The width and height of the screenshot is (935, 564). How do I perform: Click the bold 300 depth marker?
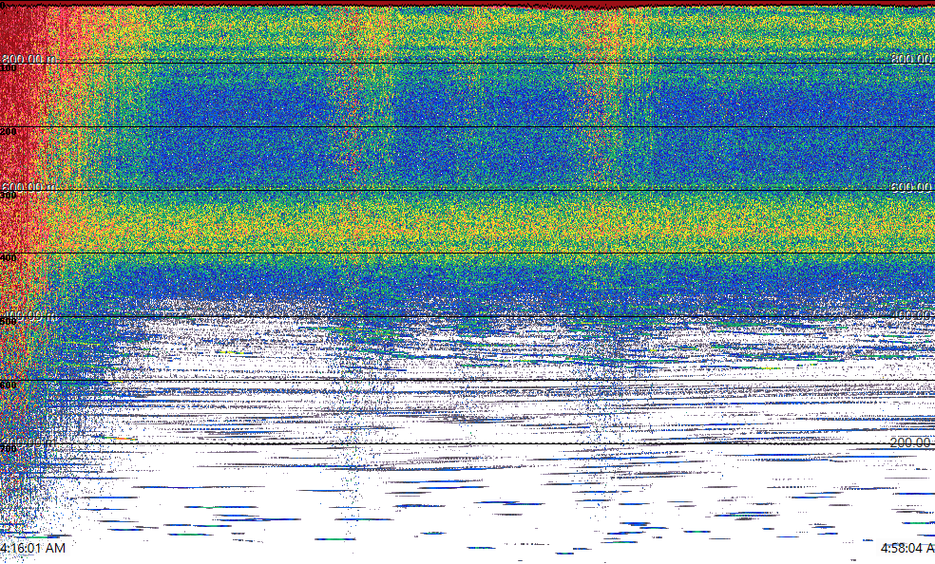9,196
